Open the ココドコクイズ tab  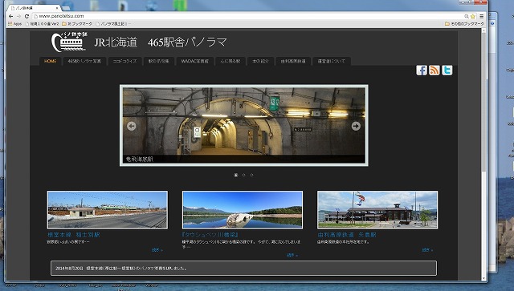124,61
